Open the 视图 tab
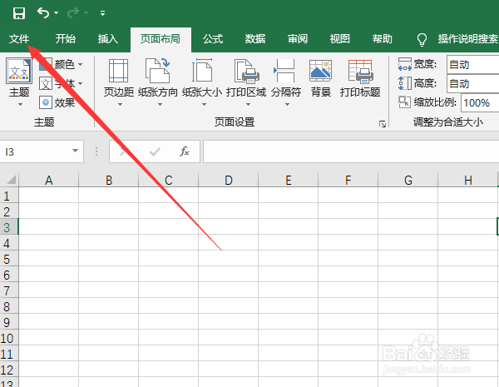This screenshot has width=499, height=387. (x=339, y=39)
